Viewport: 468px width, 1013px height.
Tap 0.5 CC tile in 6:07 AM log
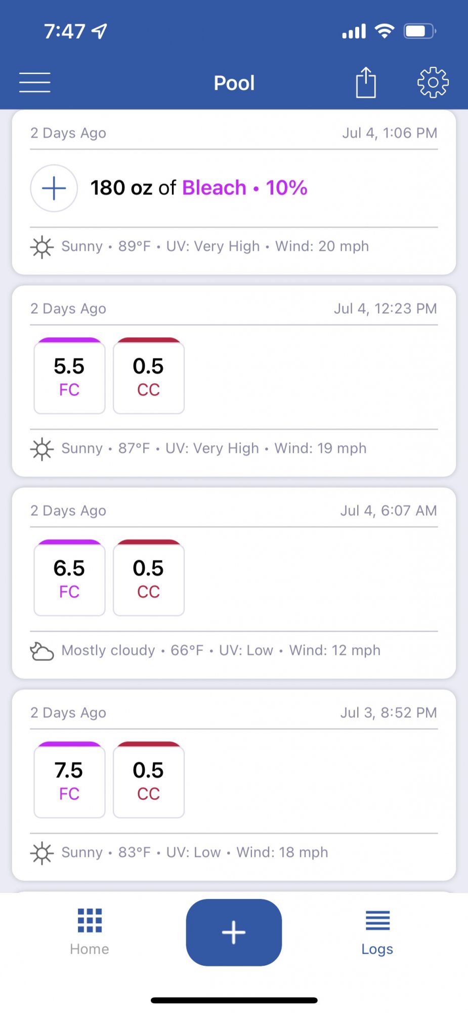(149, 578)
